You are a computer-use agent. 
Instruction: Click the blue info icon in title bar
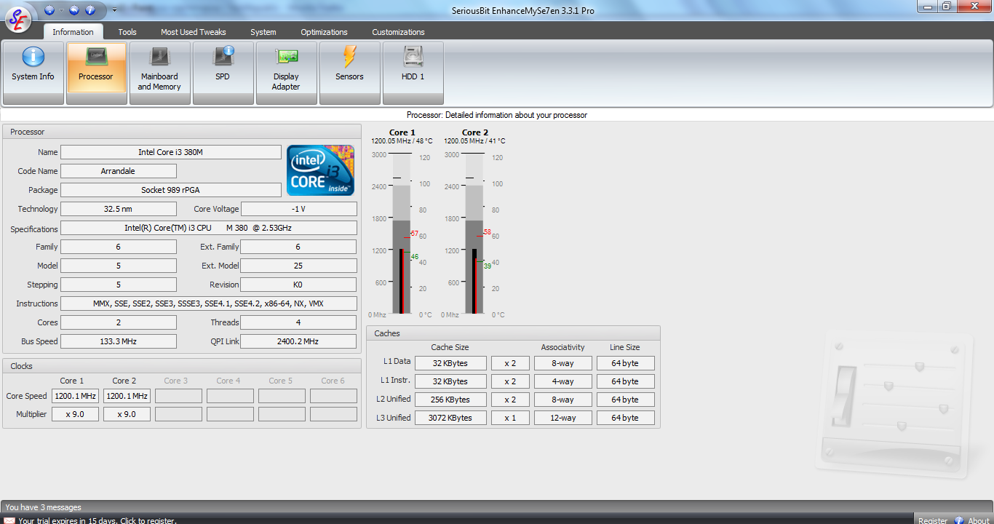90,10
